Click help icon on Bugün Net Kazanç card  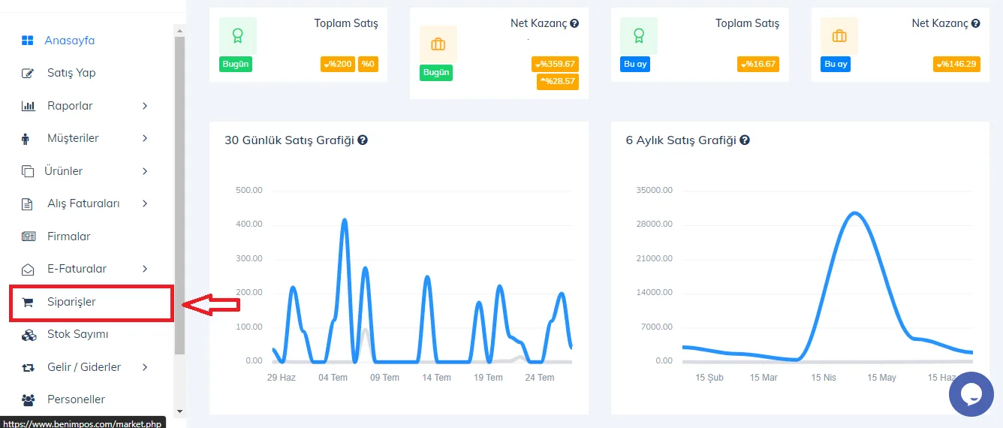point(574,24)
